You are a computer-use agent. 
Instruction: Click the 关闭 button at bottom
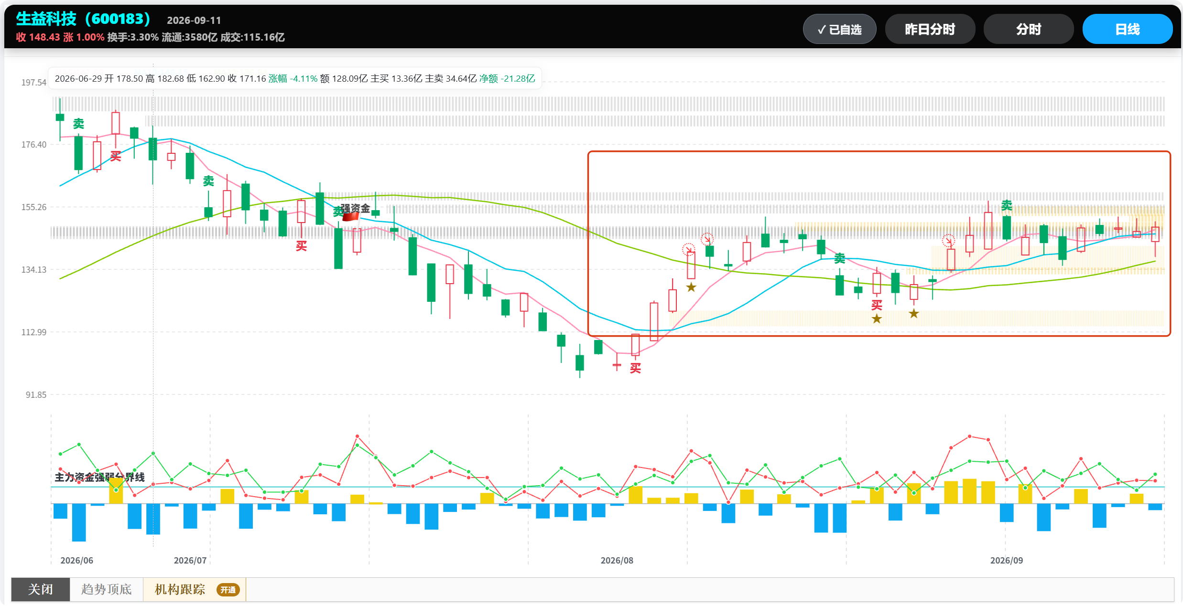pos(41,589)
